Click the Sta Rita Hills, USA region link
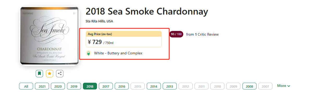 pyautogui.click(x=99, y=21)
